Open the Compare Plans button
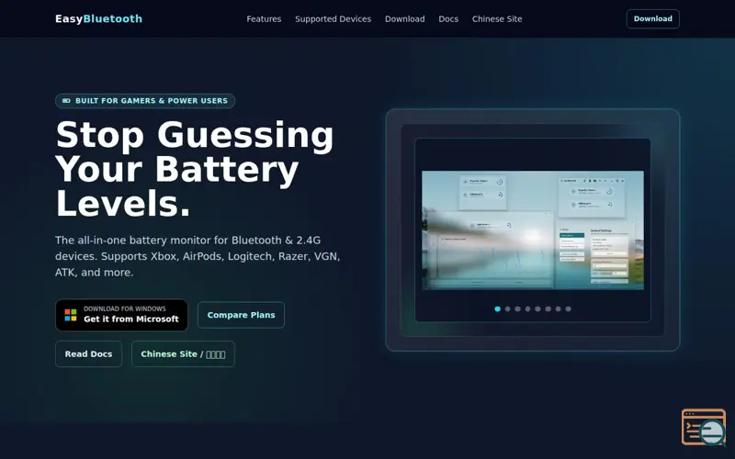 point(241,315)
